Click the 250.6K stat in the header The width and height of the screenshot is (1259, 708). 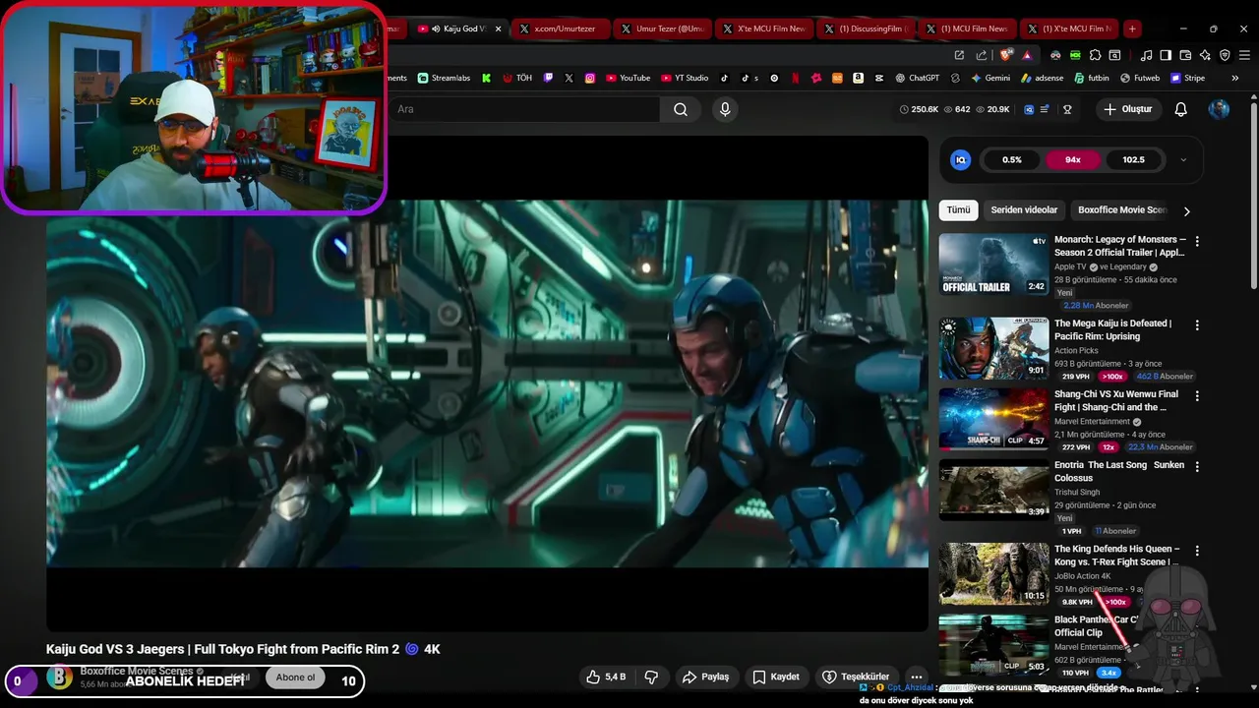tap(918, 109)
